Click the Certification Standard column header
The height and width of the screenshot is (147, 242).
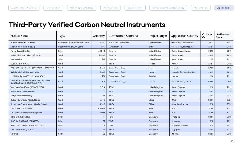[123, 36]
